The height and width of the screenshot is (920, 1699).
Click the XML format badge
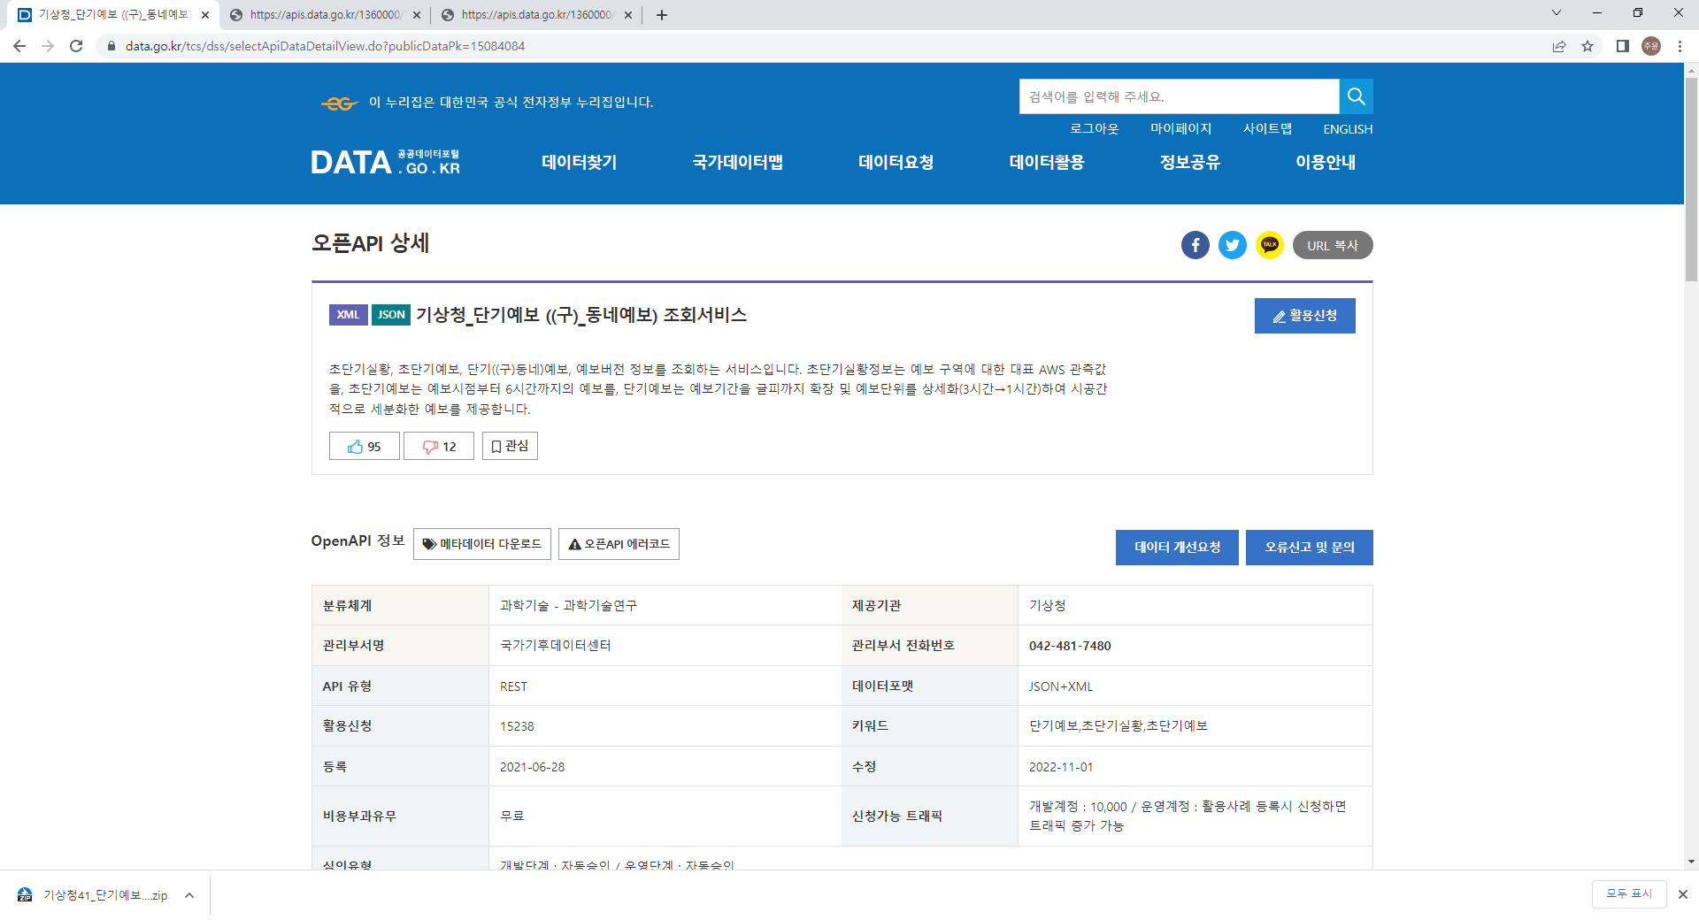coord(349,315)
